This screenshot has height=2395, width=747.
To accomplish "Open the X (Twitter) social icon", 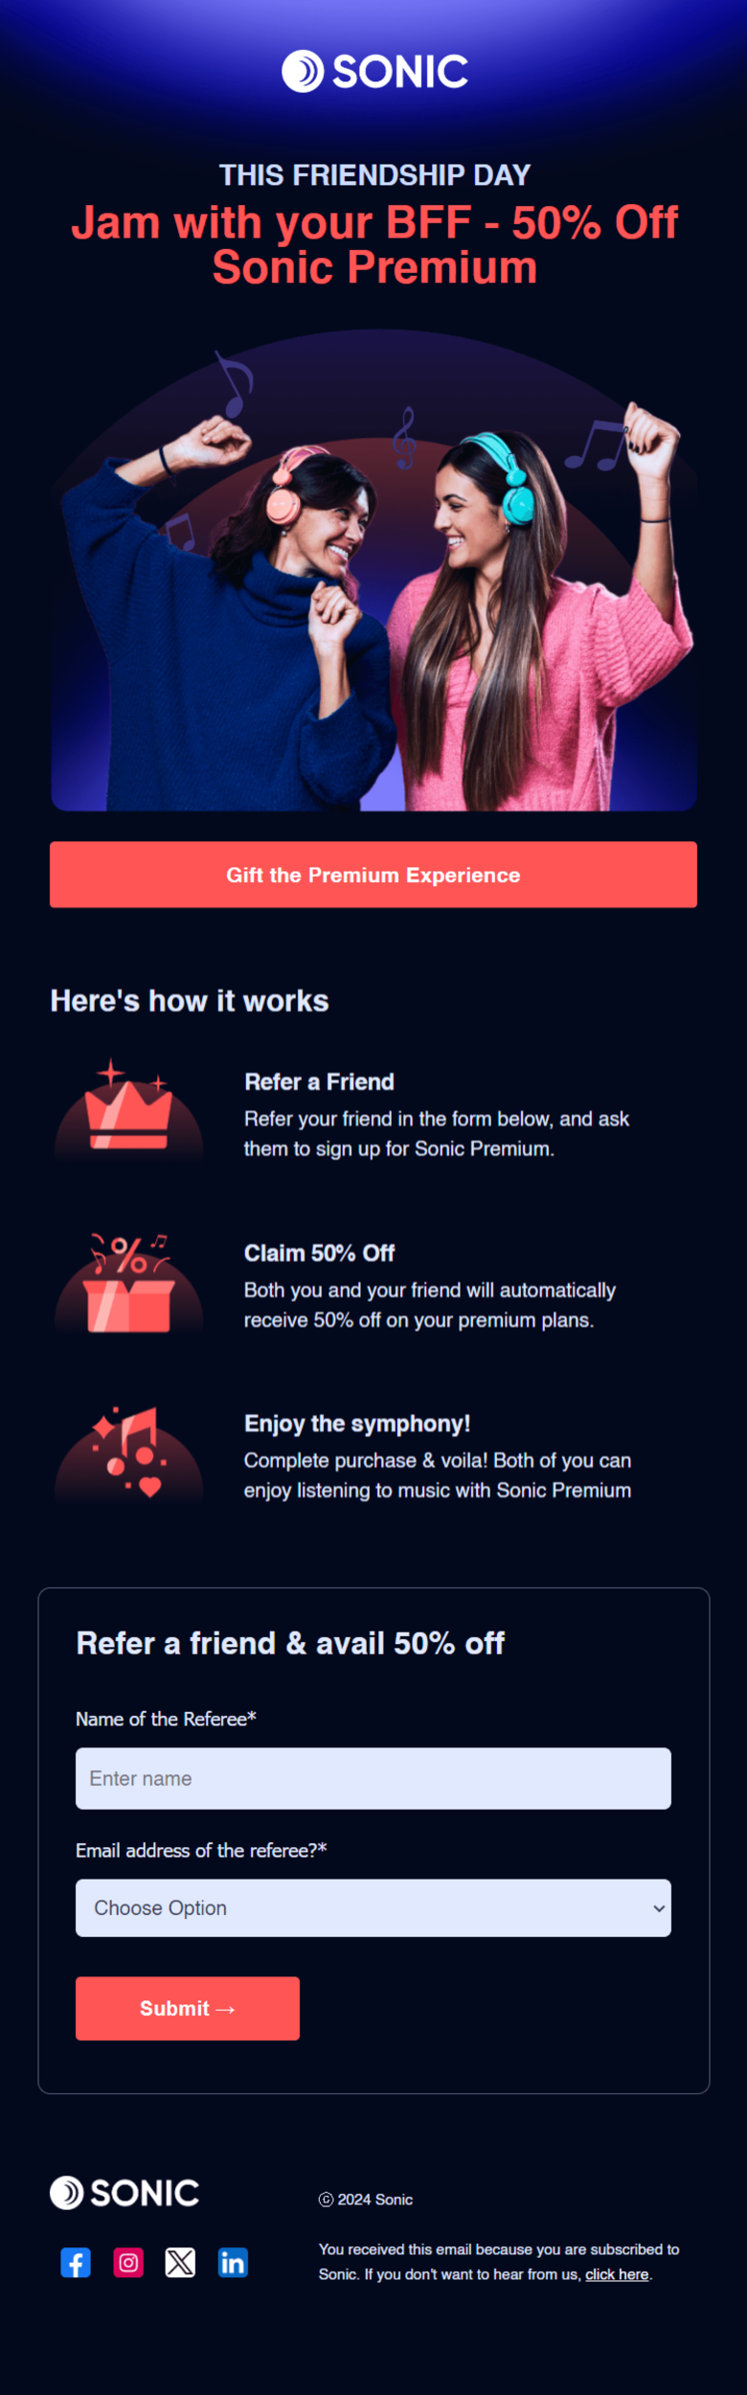I will point(180,2262).
